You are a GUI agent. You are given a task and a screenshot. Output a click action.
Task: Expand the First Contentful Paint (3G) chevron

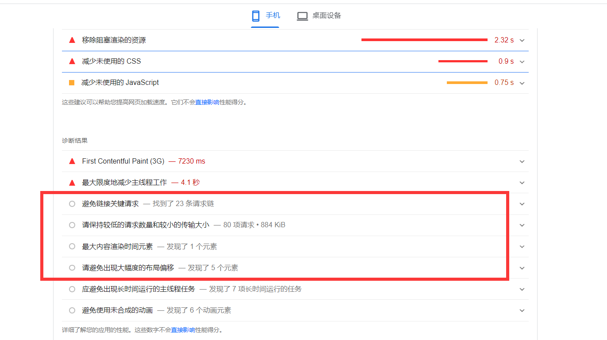[522, 161]
